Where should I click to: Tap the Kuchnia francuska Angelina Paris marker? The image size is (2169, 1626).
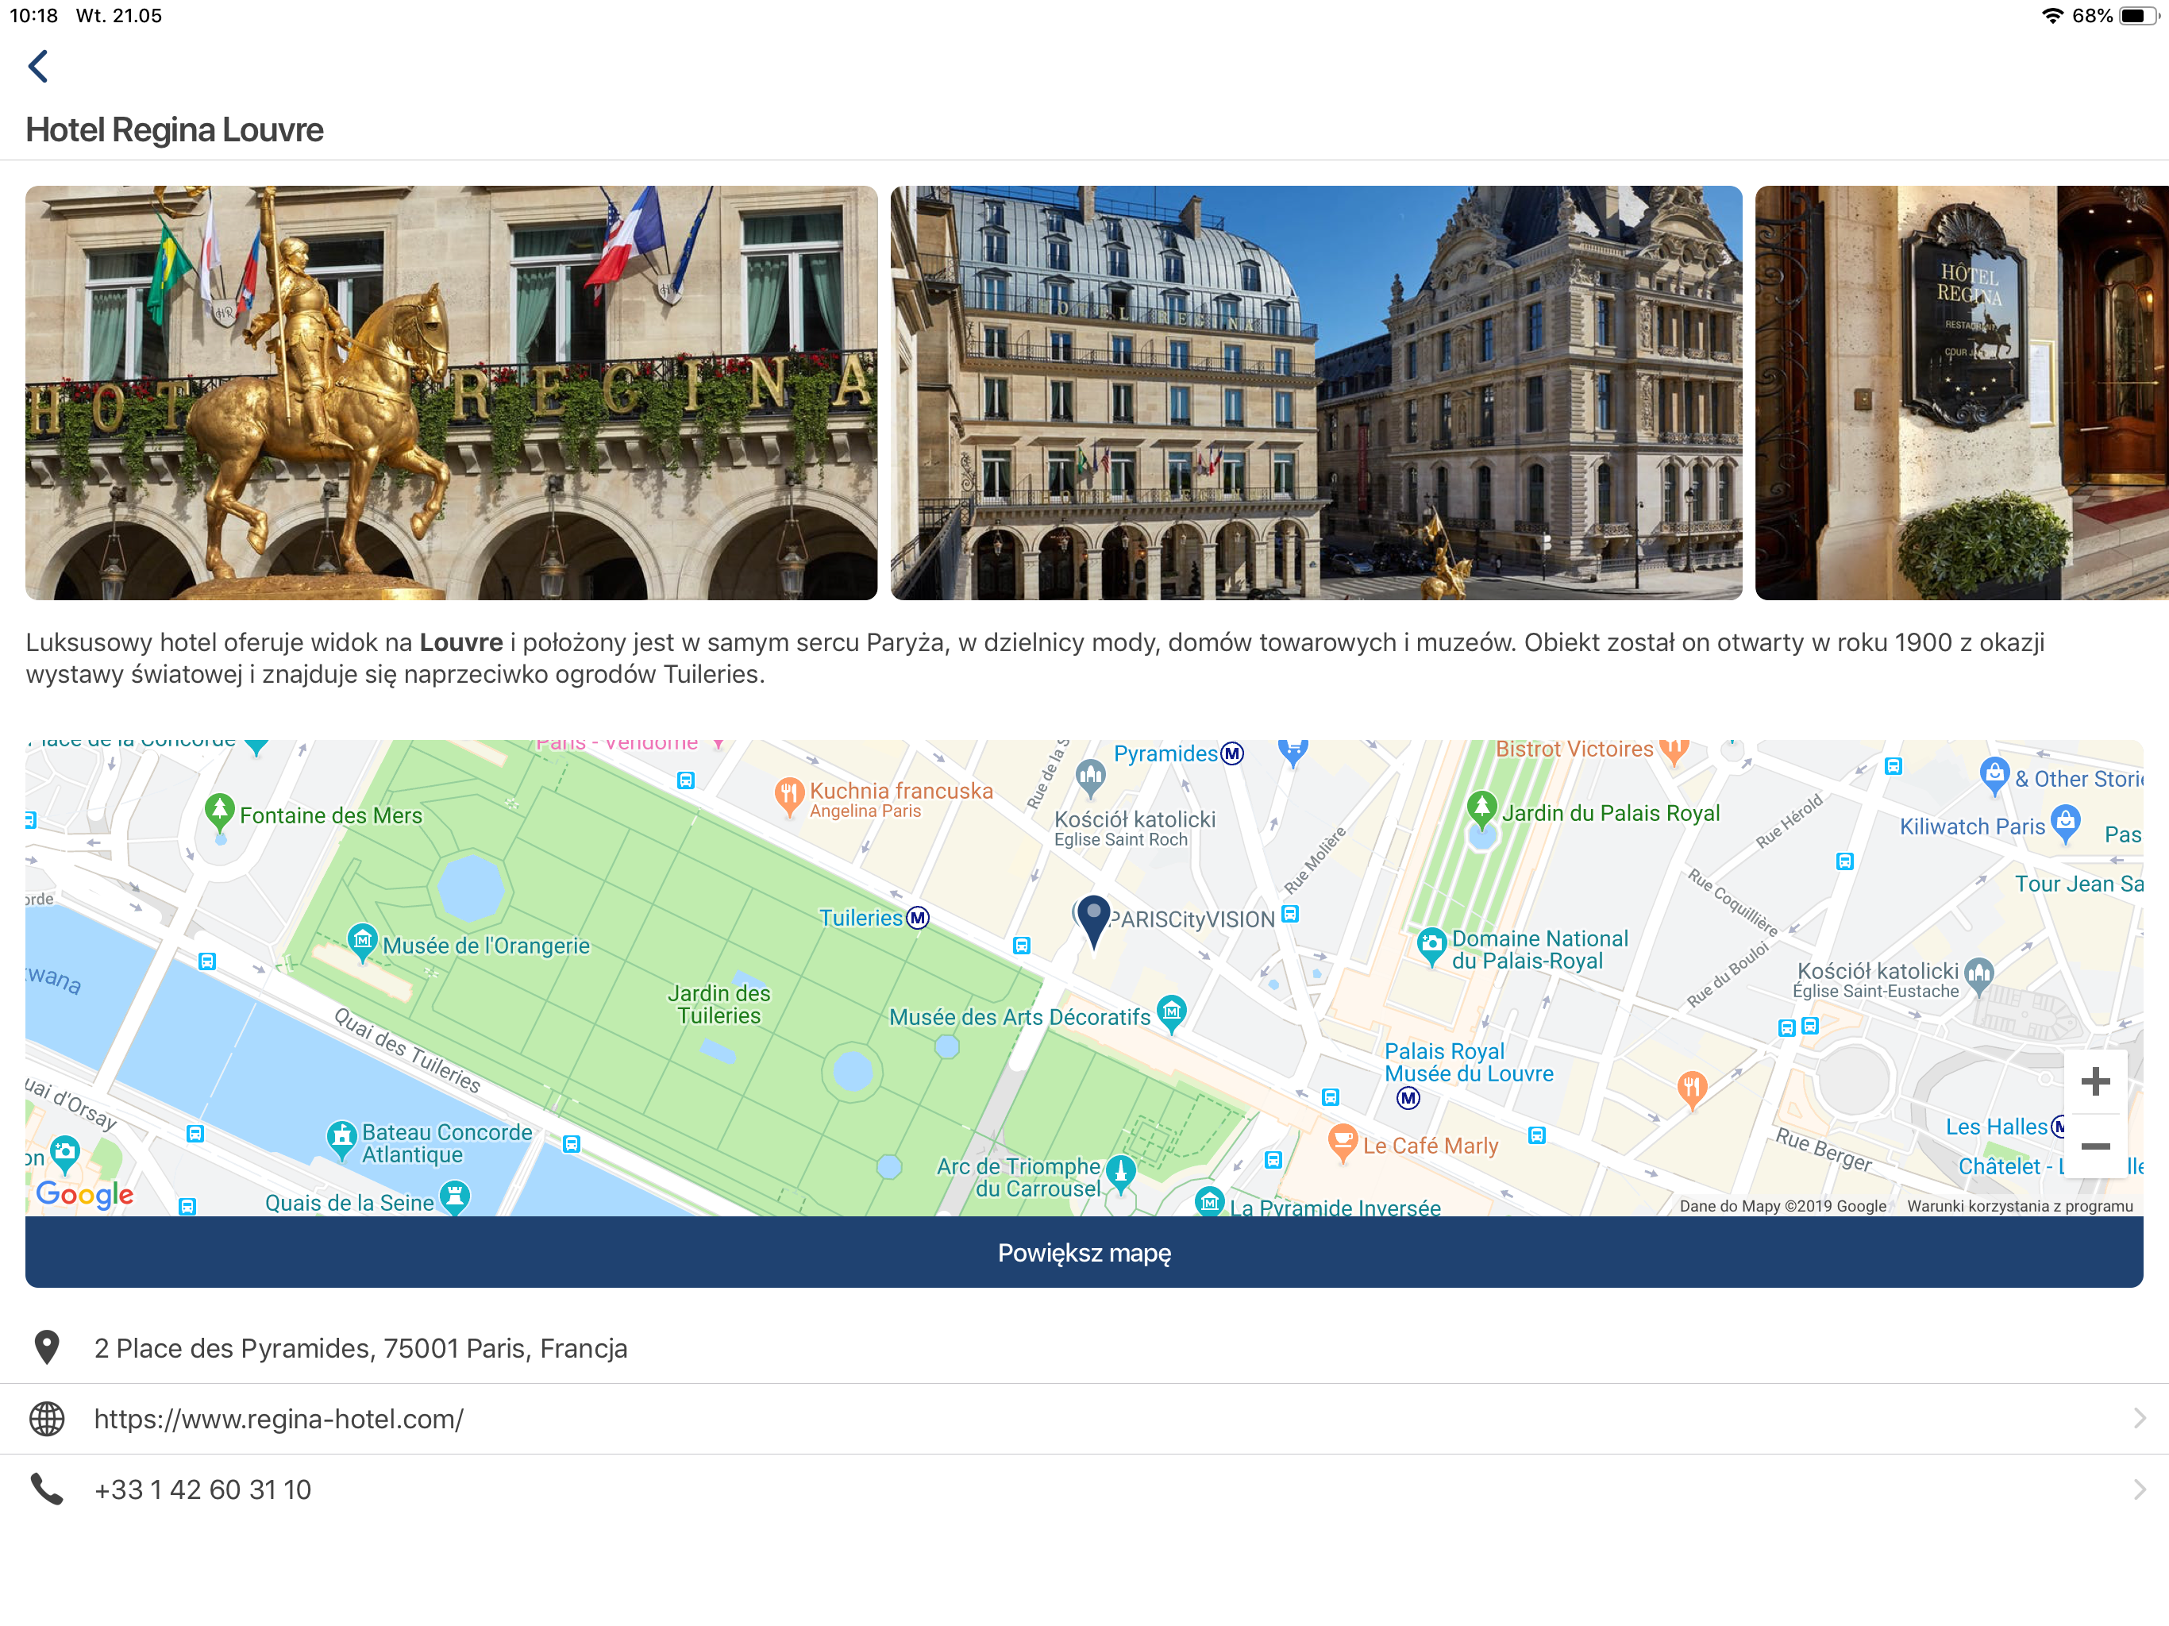[x=788, y=796]
